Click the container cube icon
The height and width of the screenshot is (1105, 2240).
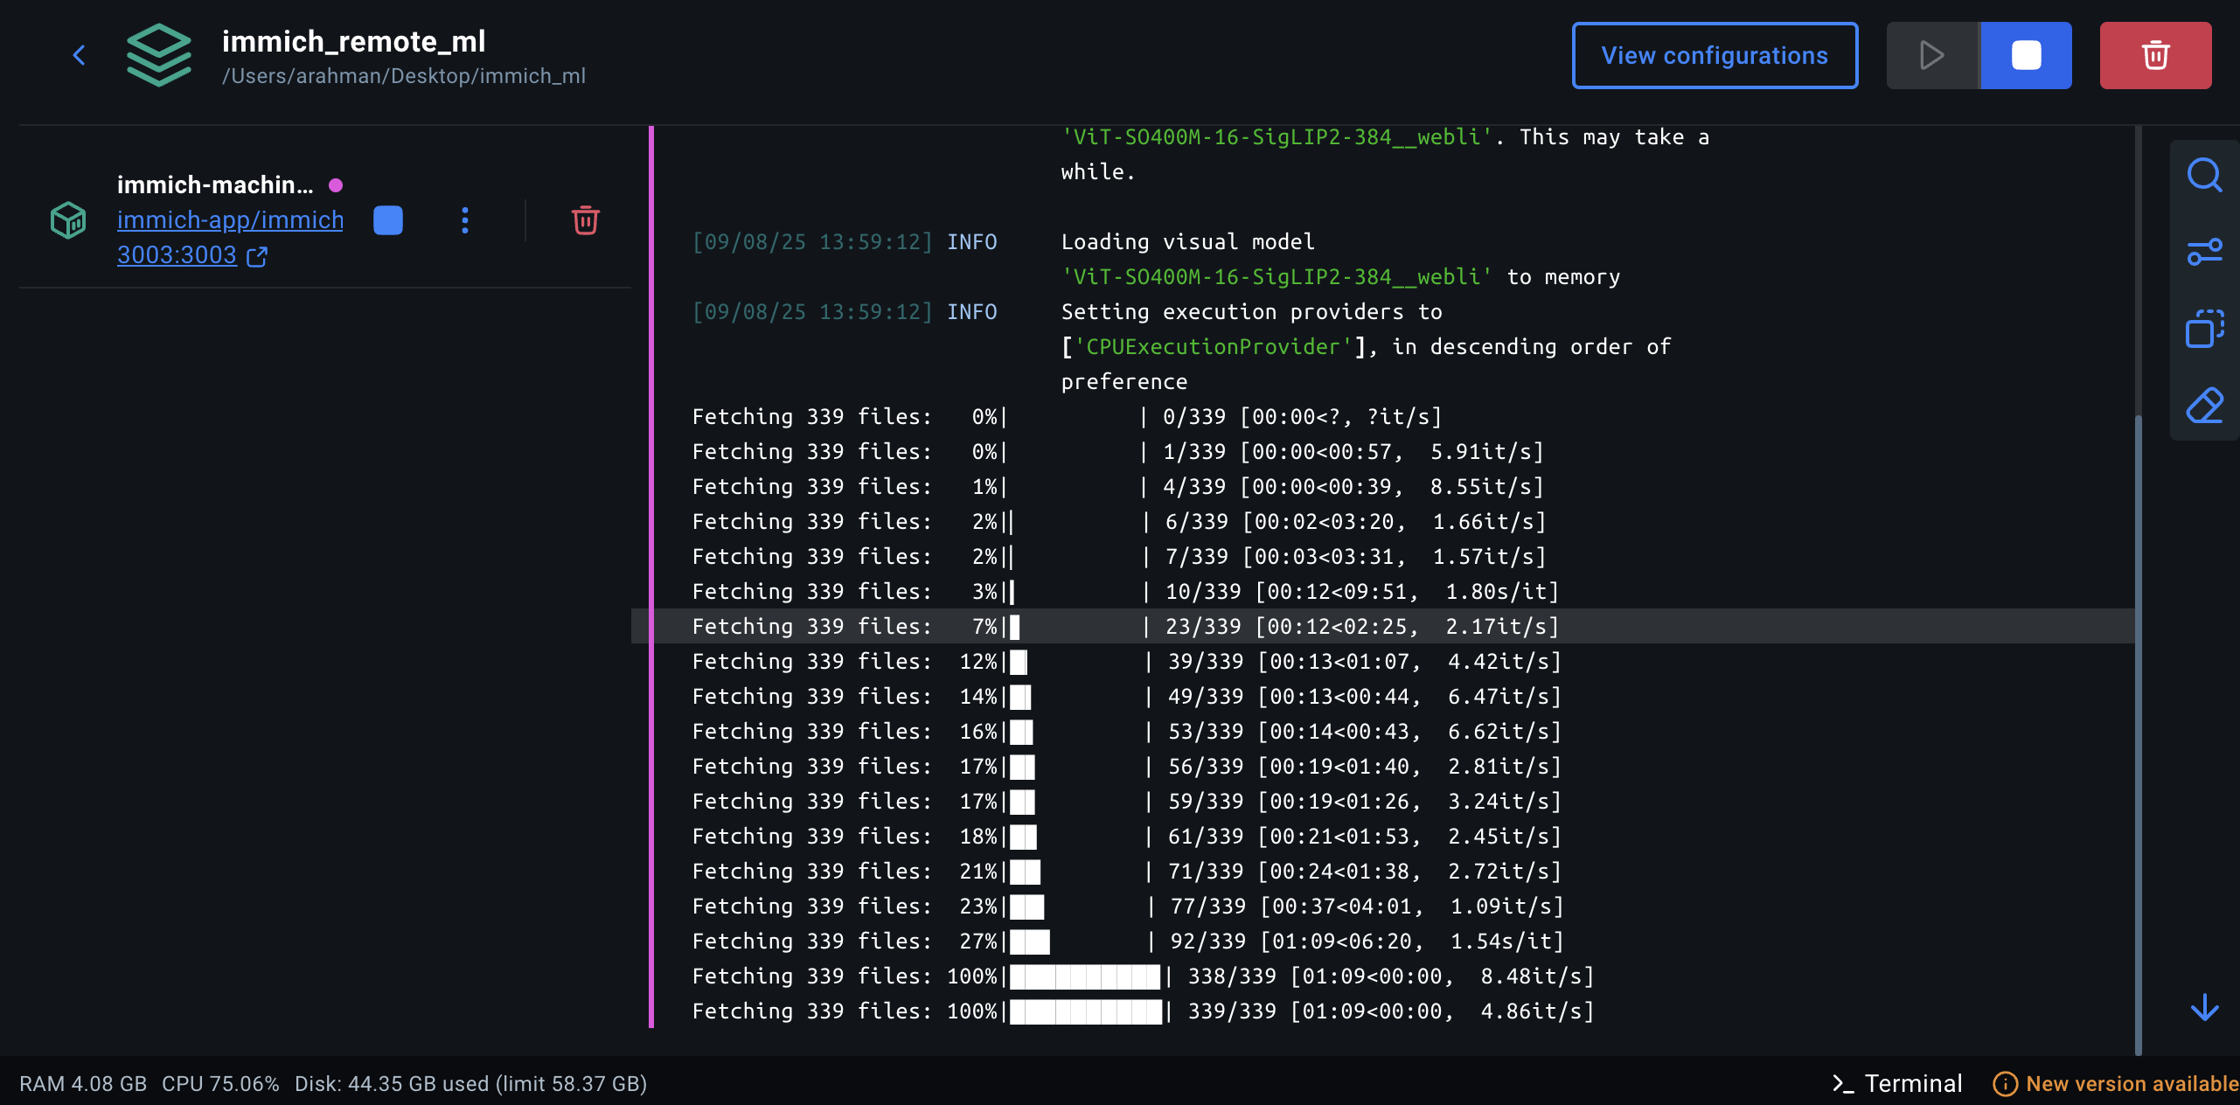coord(68,220)
